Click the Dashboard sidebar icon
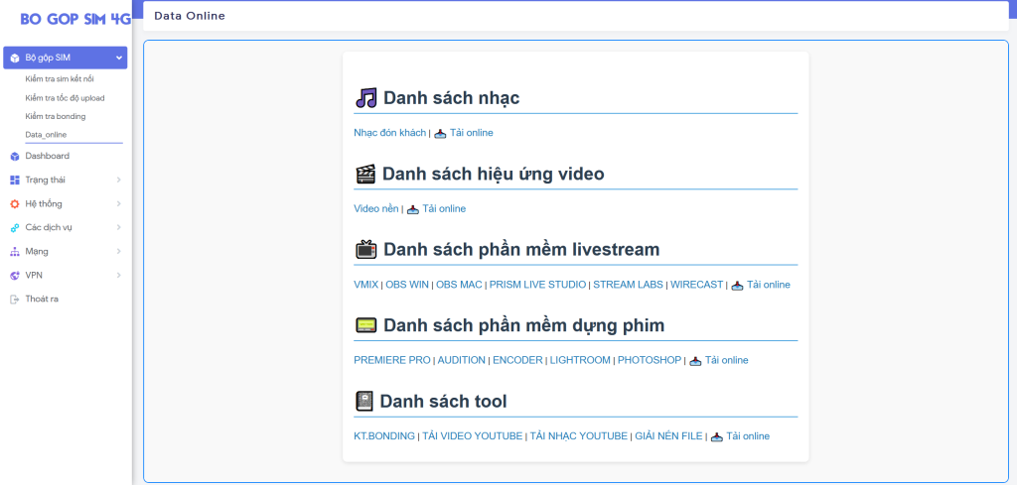The image size is (1017, 485). click(14, 157)
